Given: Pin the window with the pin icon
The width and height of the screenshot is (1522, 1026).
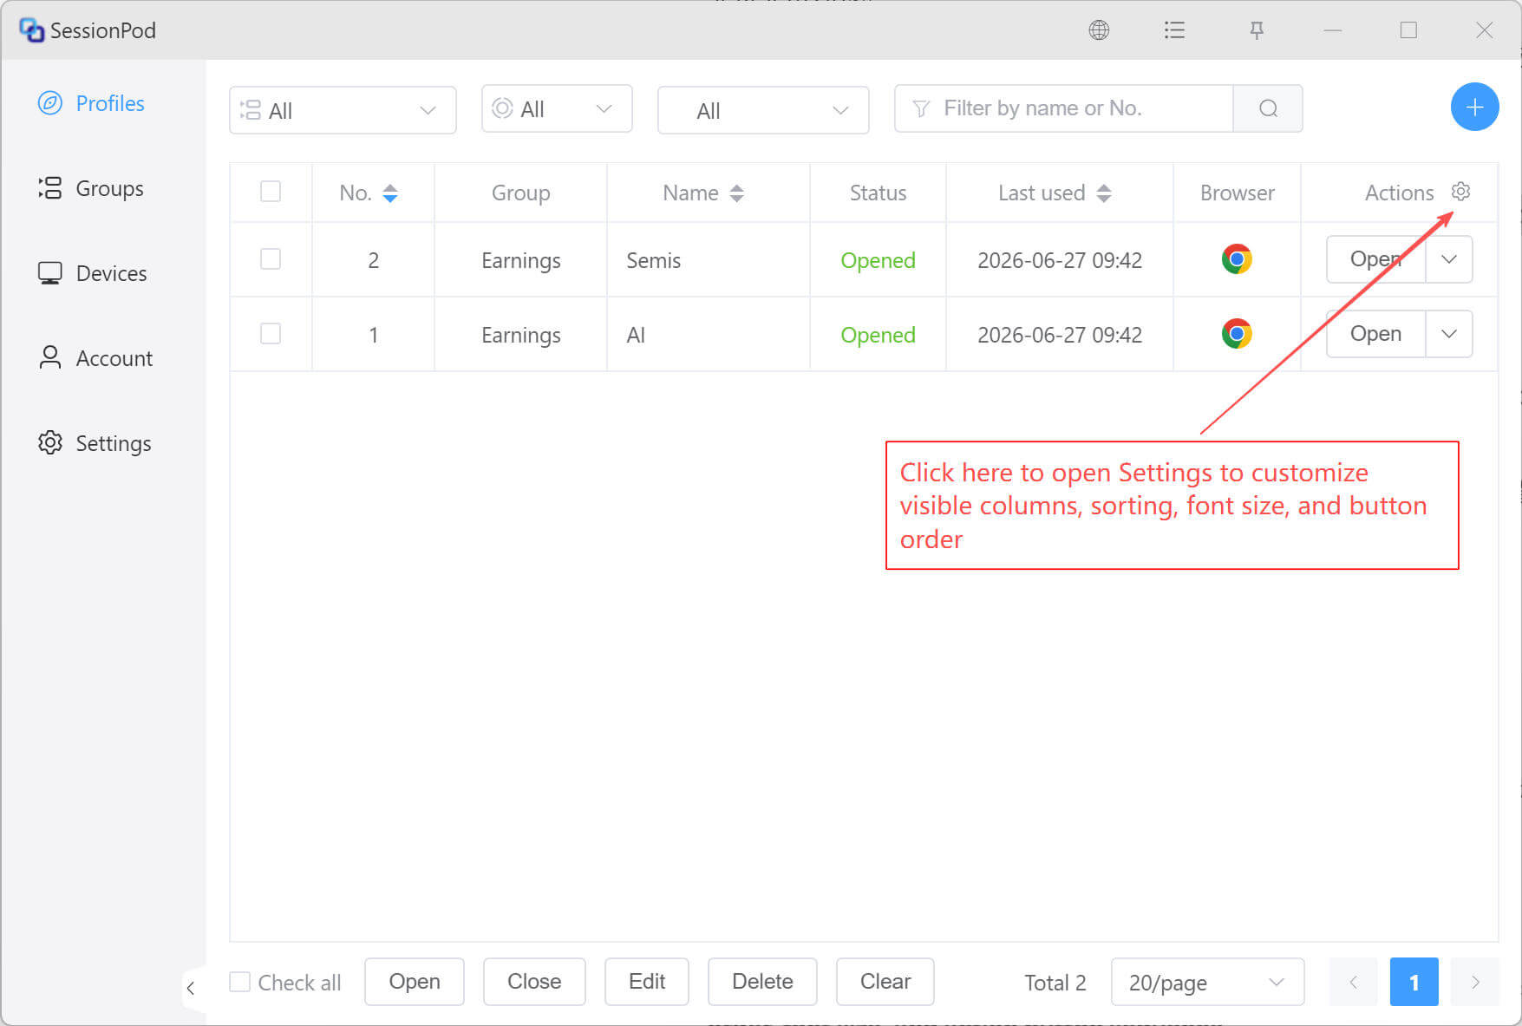Looking at the screenshot, I should (x=1257, y=30).
